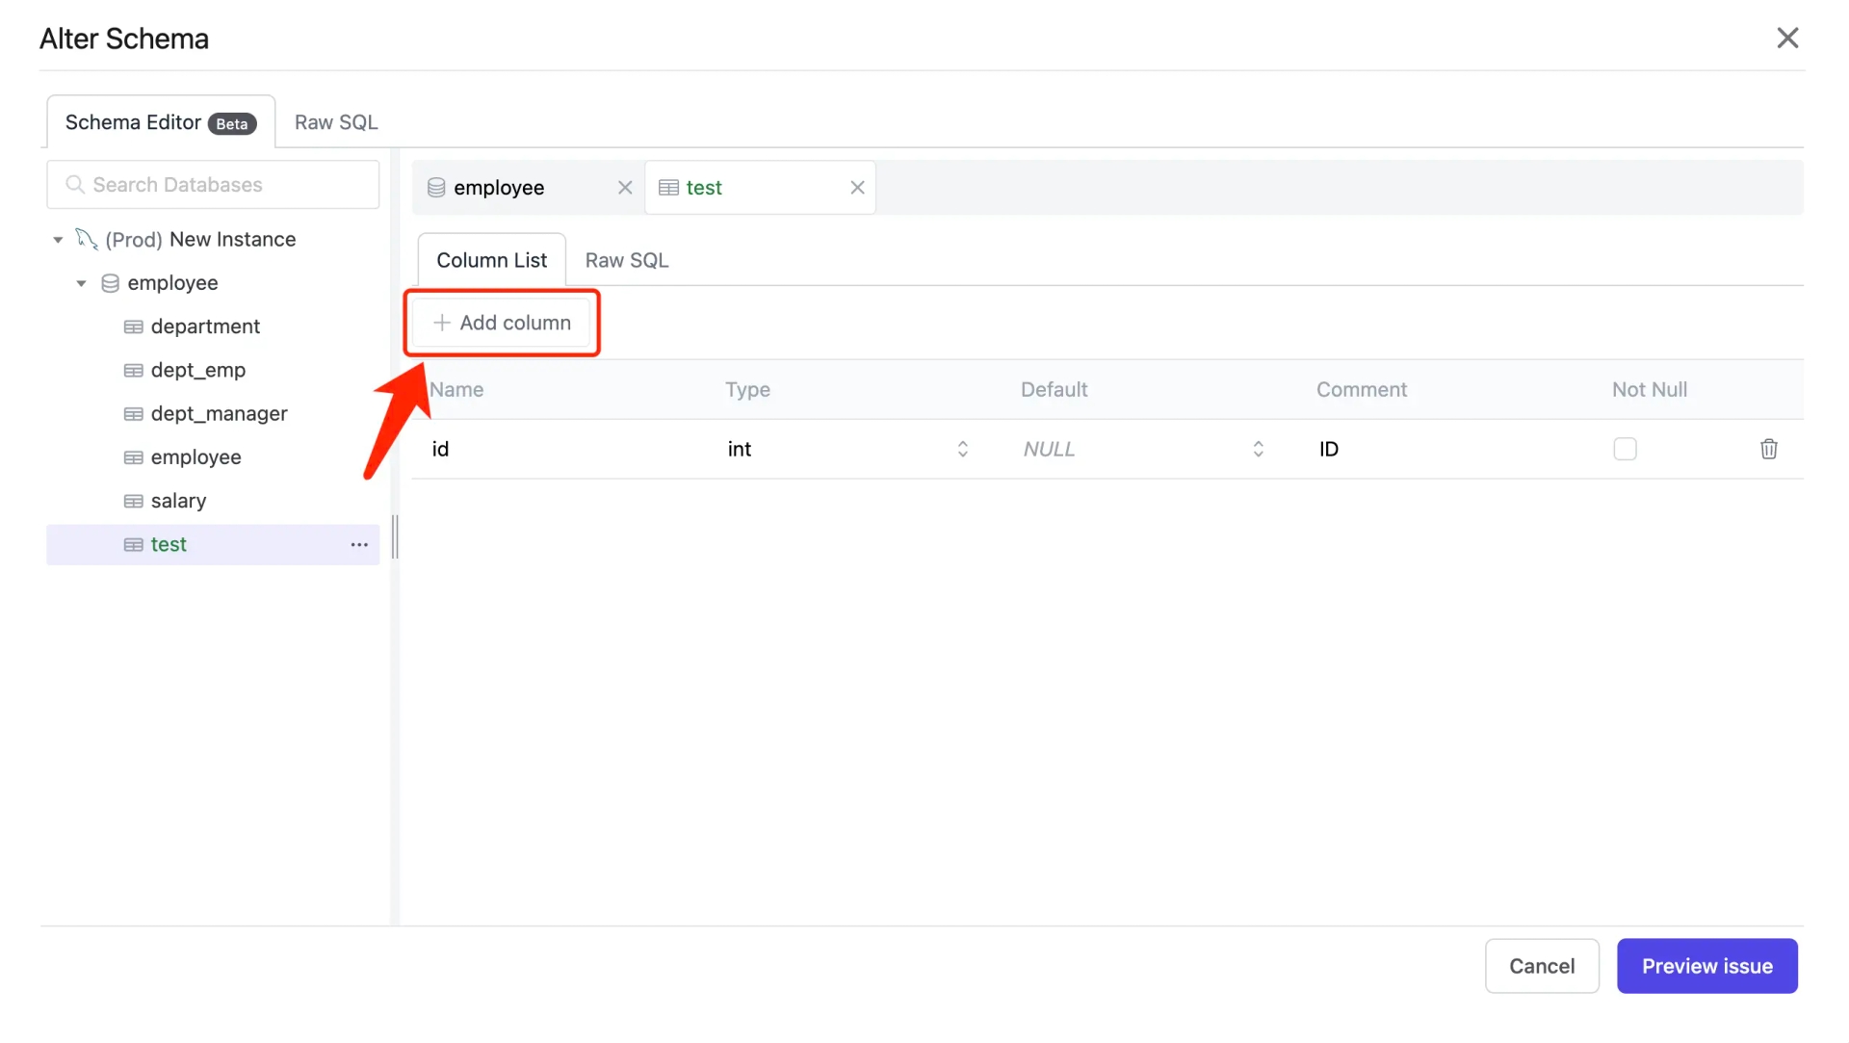Toggle Not Null for id column
1849x1043 pixels.
[1625, 449]
